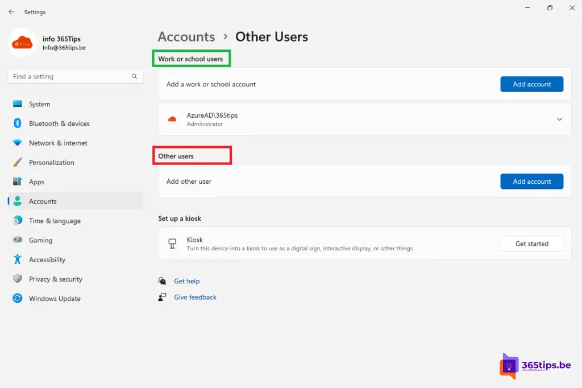Click the Privacy & security shield icon
The width and height of the screenshot is (582, 388).
[18, 279]
